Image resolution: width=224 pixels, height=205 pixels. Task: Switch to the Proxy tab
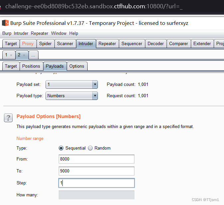point(28,43)
